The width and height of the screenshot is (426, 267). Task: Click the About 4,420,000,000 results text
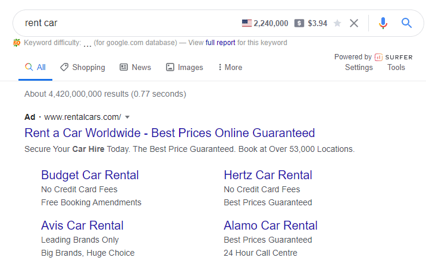[x=105, y=94]
